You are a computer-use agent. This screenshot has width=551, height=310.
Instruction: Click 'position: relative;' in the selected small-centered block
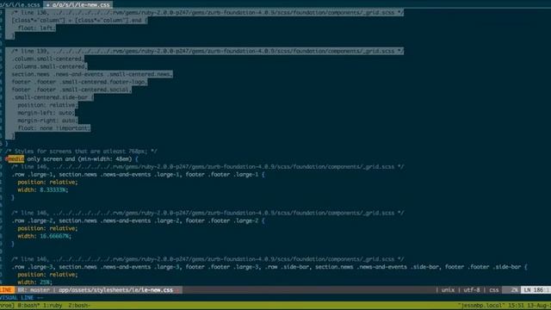[x=47, y=105]
